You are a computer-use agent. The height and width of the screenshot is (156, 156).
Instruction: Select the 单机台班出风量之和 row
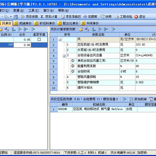103,61
